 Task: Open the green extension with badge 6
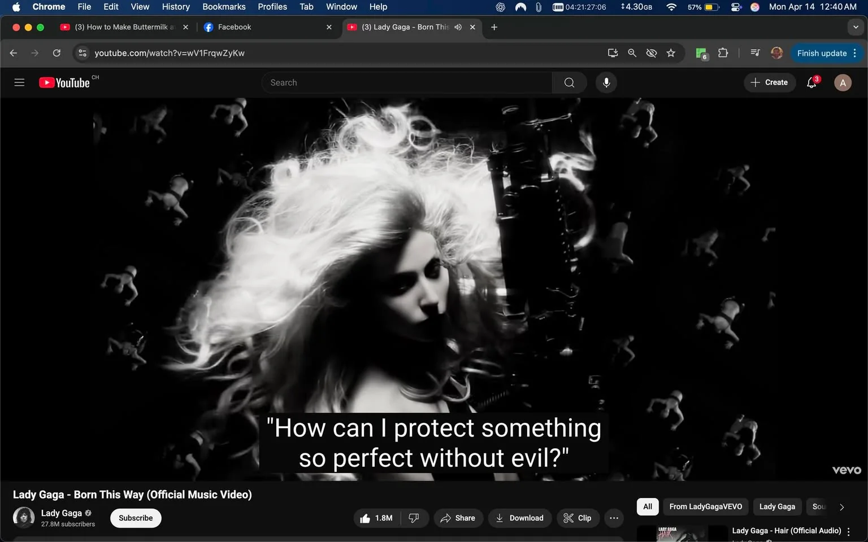tap(702, 54)
